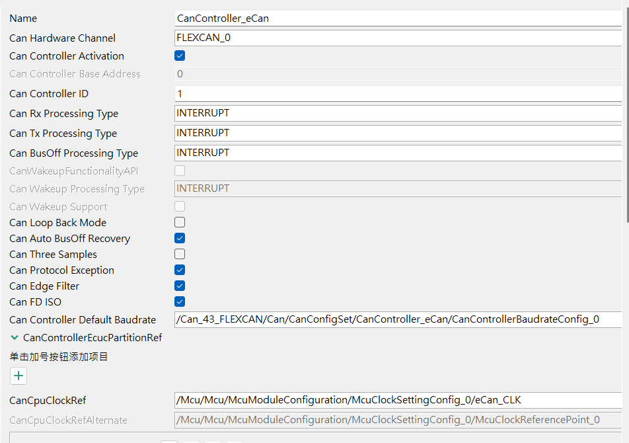Toggle Can FD ISO checkbox
629x443 pixels.
180,302
